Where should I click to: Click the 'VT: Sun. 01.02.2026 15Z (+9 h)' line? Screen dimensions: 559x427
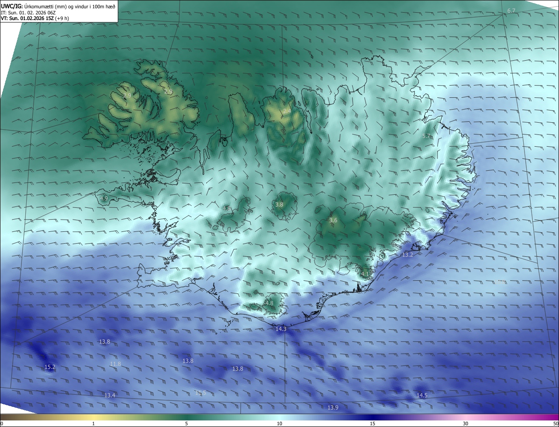pos(35,18)
